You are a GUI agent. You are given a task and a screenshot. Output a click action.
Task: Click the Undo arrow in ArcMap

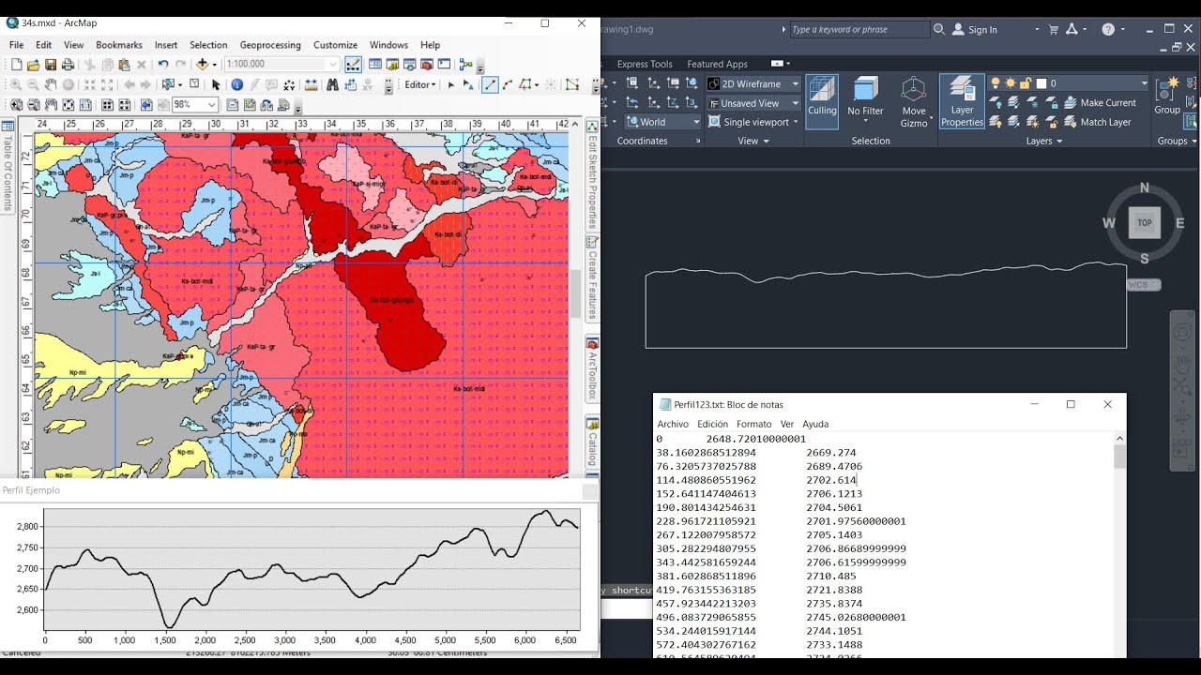point(162,64)
